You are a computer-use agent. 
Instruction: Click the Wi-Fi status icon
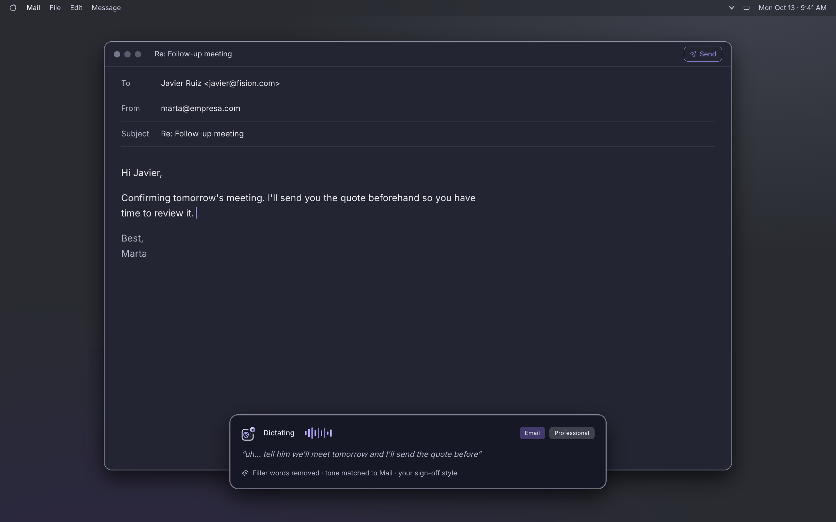pos(731,8)
